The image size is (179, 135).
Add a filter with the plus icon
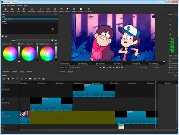pyautogui.click(x=3, y=36)
